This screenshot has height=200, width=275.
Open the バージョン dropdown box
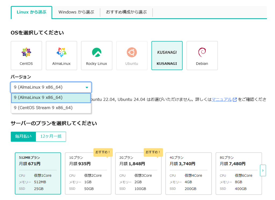coord(51,87)
